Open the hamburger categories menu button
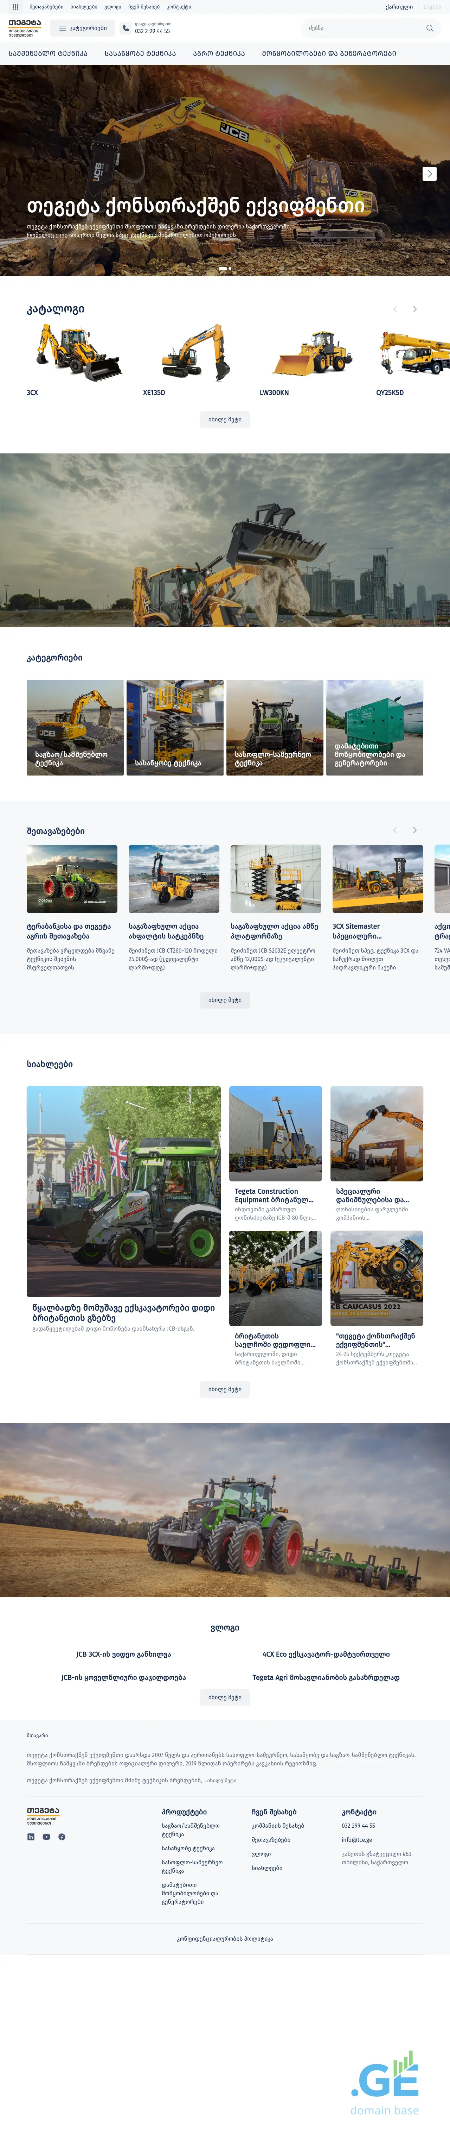 point(83,29)
